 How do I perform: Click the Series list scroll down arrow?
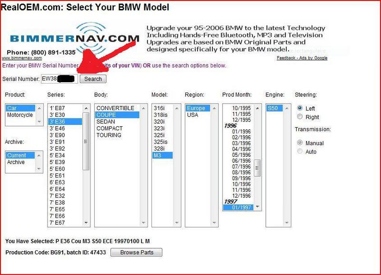[86, 223]
